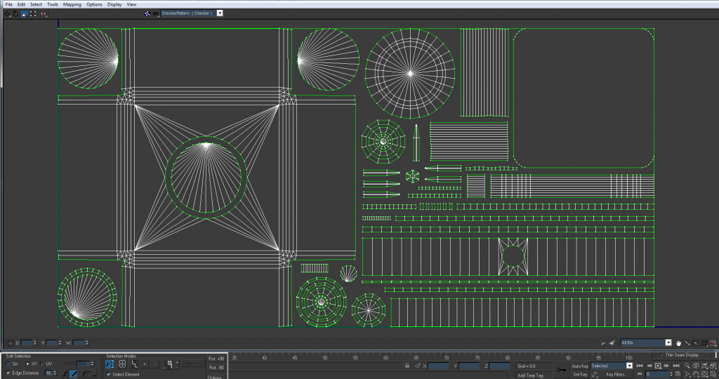
Task: Click the Mirror tool icon
Action: click(x=44, y=13)
